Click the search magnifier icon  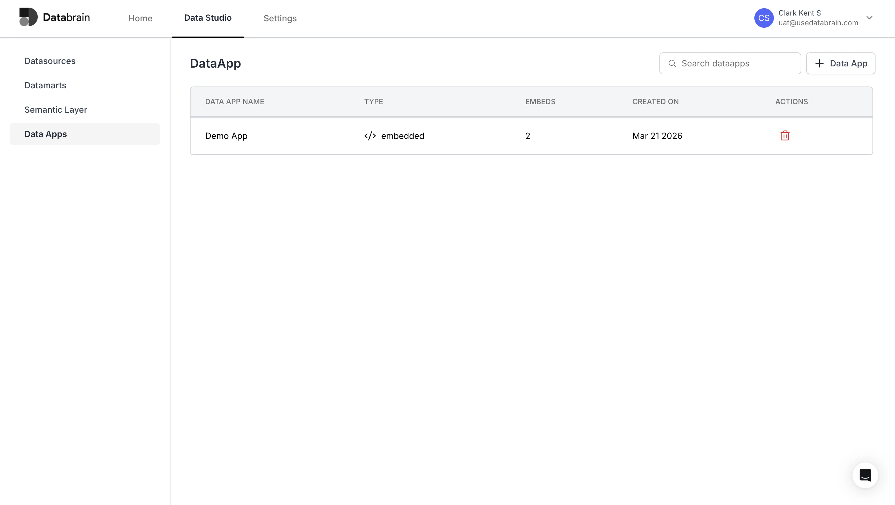click(673, 63)
